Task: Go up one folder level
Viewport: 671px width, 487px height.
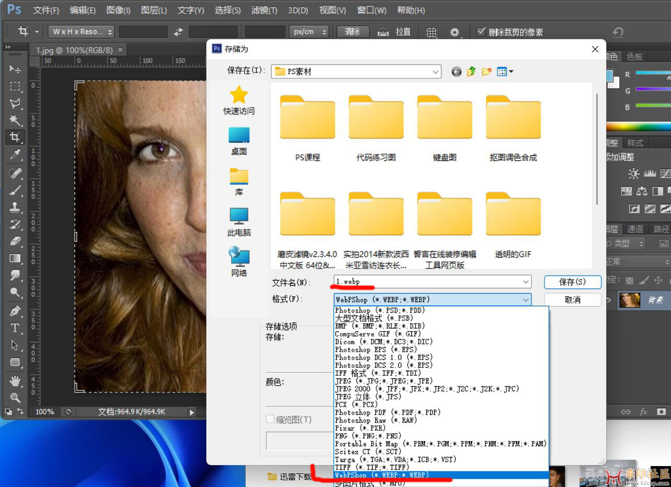Action: [471, 72]
